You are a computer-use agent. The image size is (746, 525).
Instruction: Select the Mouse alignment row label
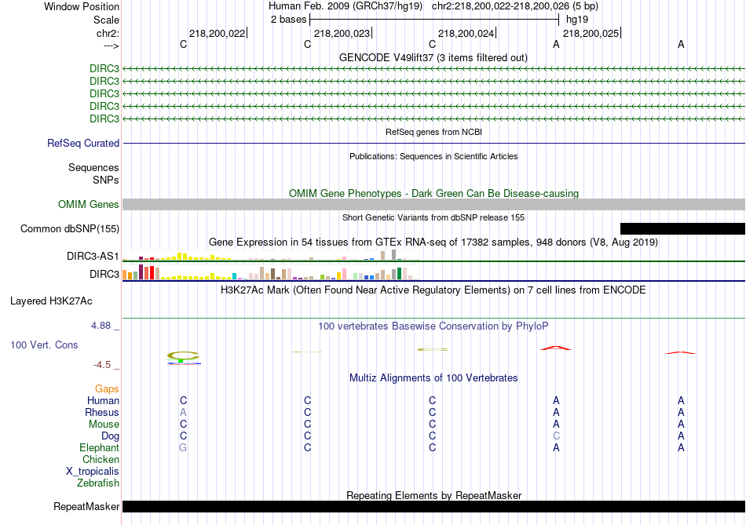pos(104,425)
